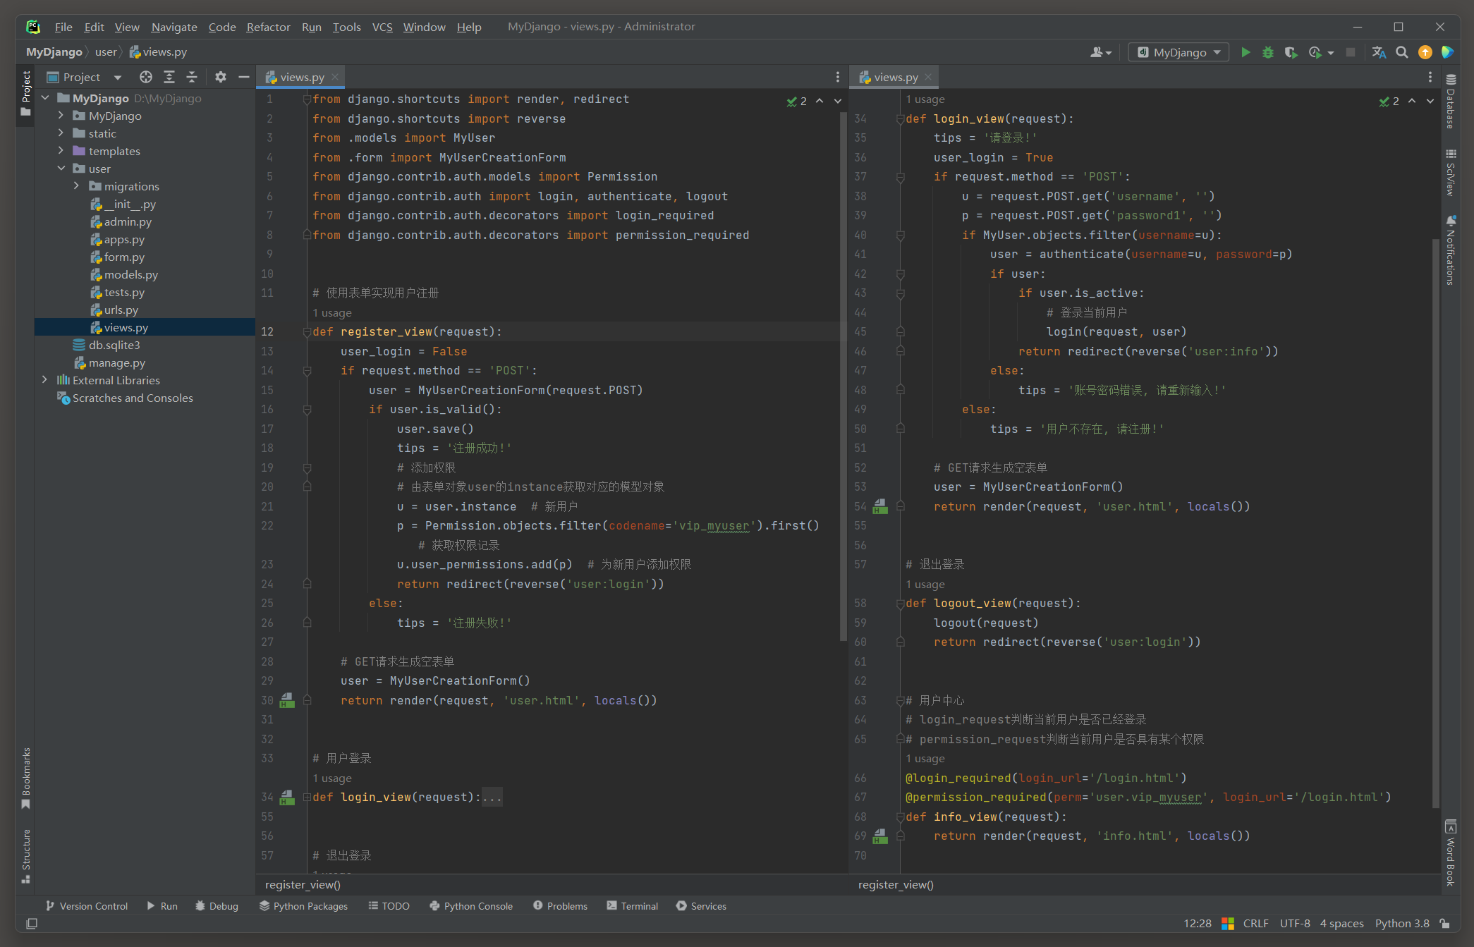Click the Run button in toolbar

click(1245, 53)
